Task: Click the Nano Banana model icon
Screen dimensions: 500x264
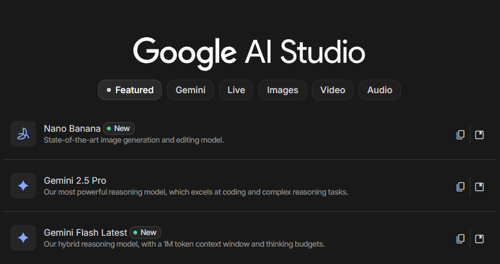Action: click(x=23, y=134)
